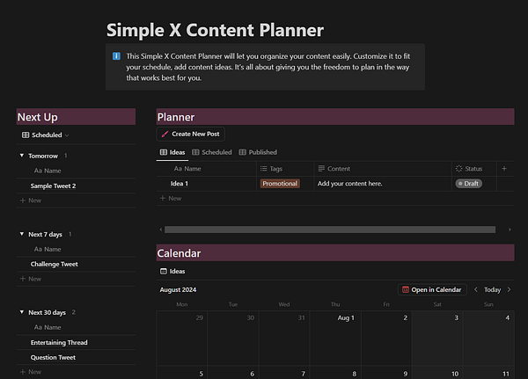Click the horizontal scrollbar under Planner table
Screen dimensions: 528x379
[x=326, y=230]
